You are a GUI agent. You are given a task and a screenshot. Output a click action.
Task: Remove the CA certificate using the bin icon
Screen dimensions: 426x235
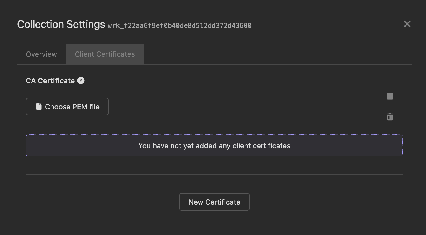coord(390,117)
